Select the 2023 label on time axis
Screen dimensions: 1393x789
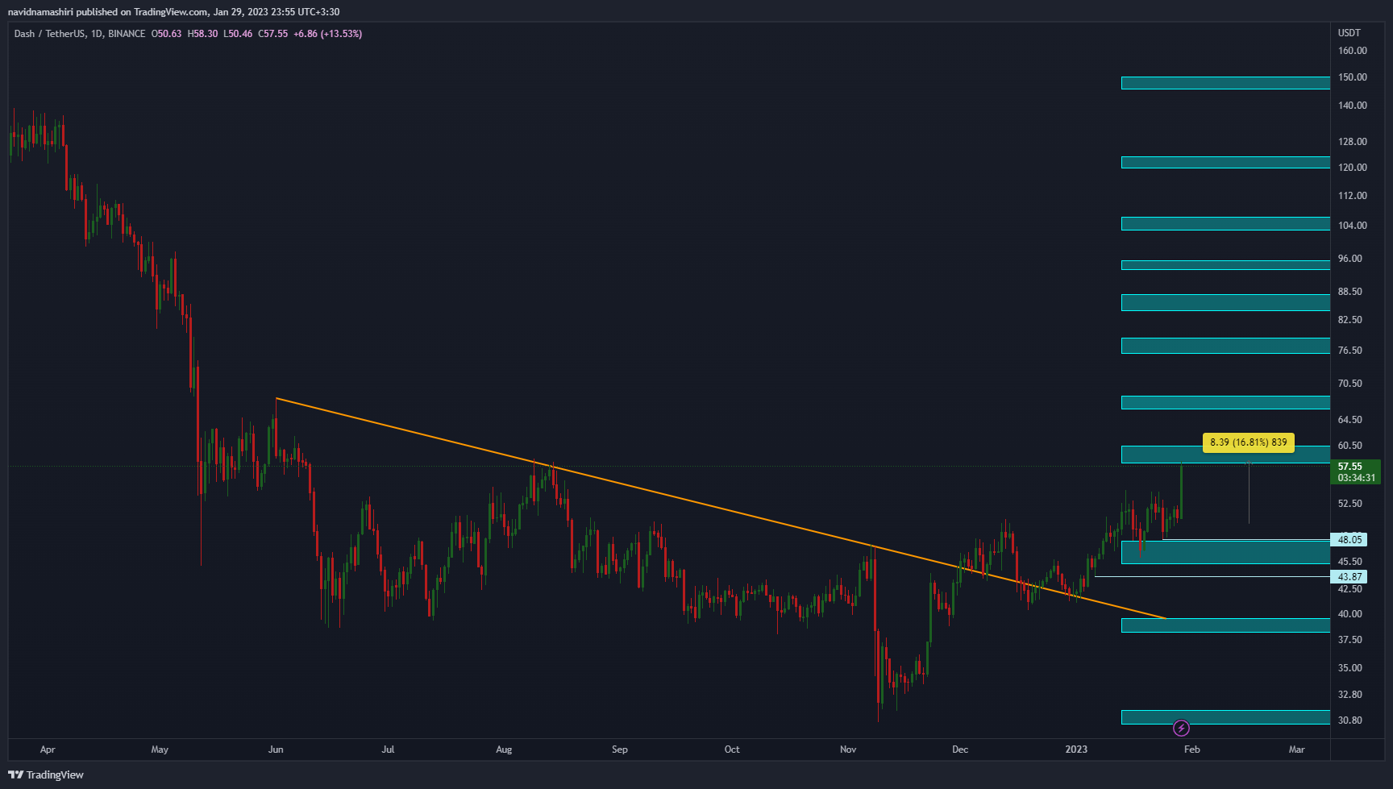pyautogui.click(x=1075, y=749)
